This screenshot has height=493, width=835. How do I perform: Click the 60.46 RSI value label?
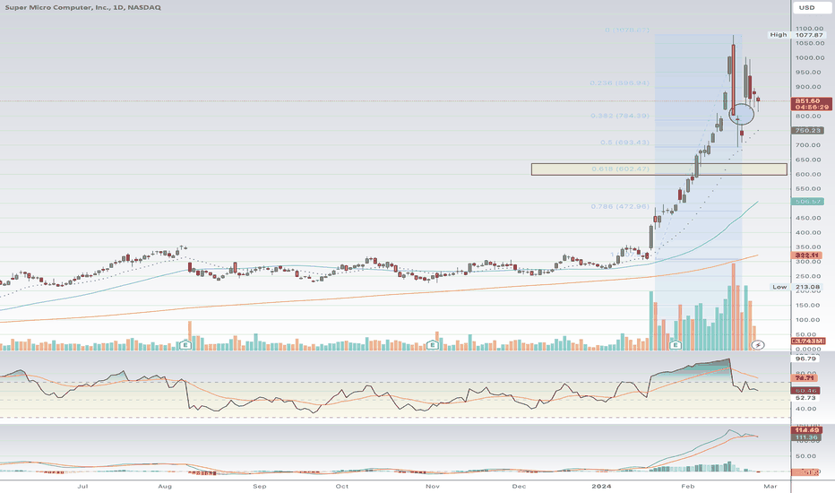click(x=805, y=391)
